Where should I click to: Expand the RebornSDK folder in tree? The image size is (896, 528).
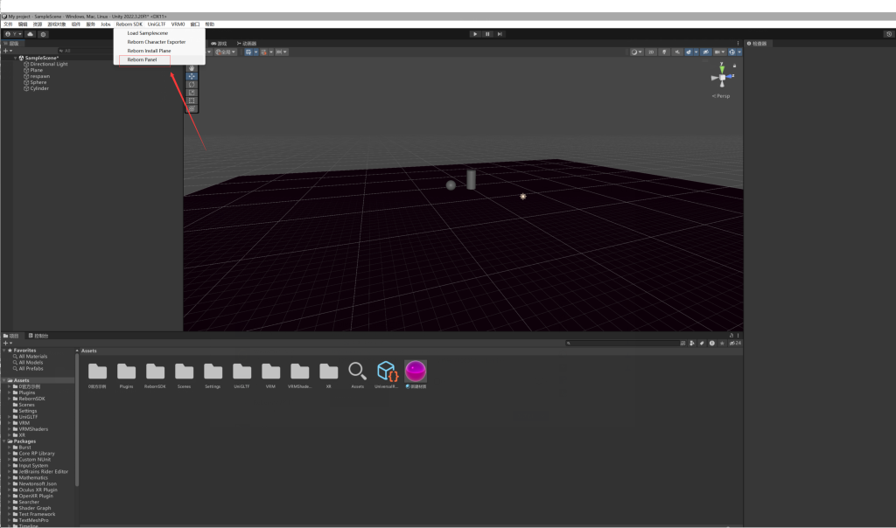coord(10,399)
